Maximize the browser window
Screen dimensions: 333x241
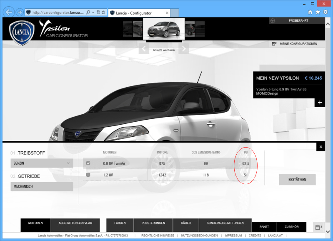[x=313, y=4]
